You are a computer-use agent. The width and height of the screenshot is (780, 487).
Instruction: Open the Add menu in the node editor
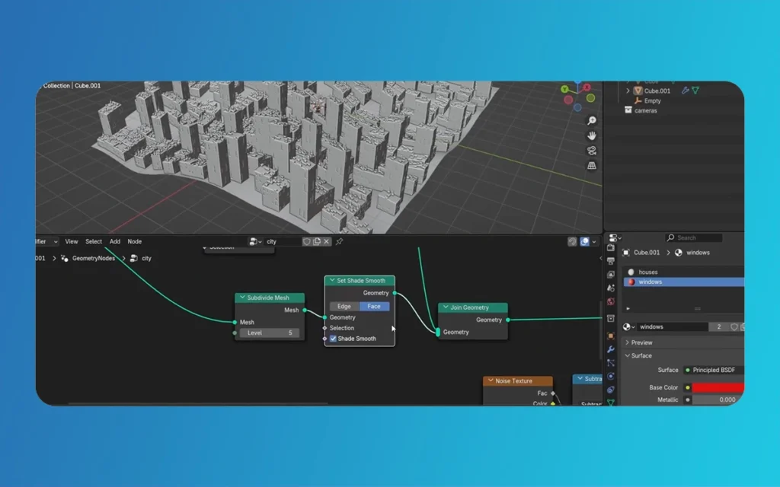[x=115, y=241]
